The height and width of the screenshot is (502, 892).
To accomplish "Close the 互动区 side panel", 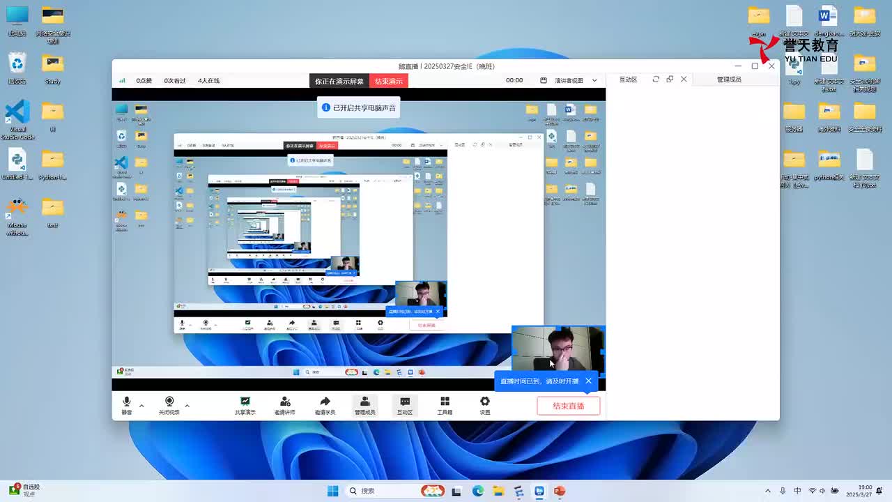I will (x=684, y=79).
